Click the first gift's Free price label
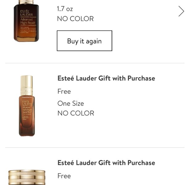Screen dimensions: 185x185 [x=64, y=92]
